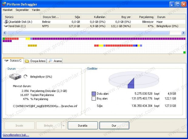Open the Hareket menu
188x139 pixels.
8,10
